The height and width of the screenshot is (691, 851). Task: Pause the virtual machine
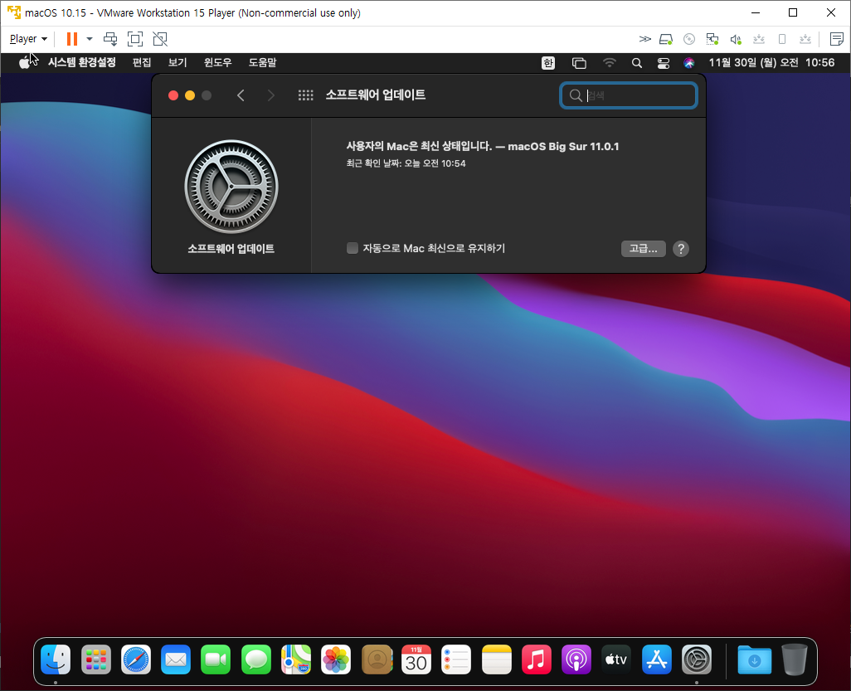(71, 38)
